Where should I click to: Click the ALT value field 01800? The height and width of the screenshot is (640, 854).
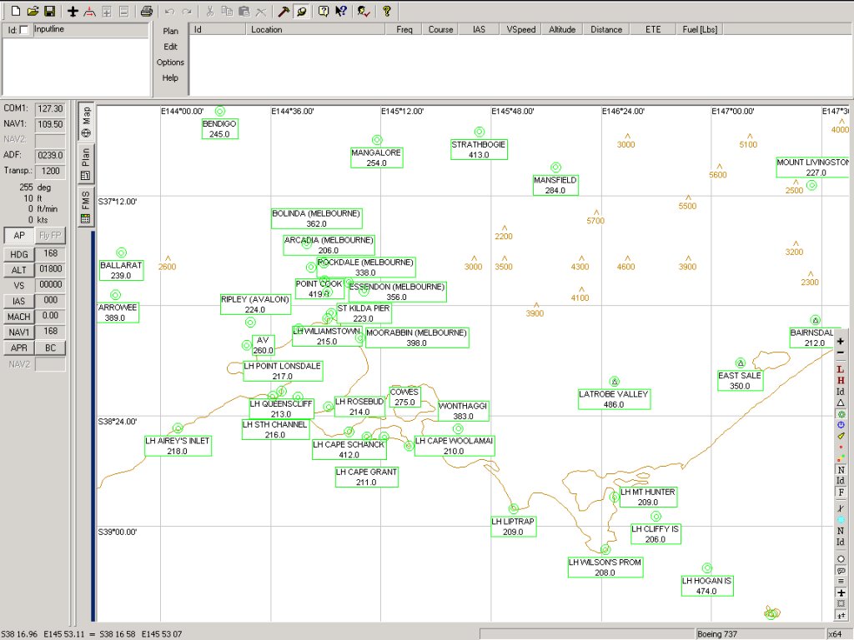click(50, 269)
